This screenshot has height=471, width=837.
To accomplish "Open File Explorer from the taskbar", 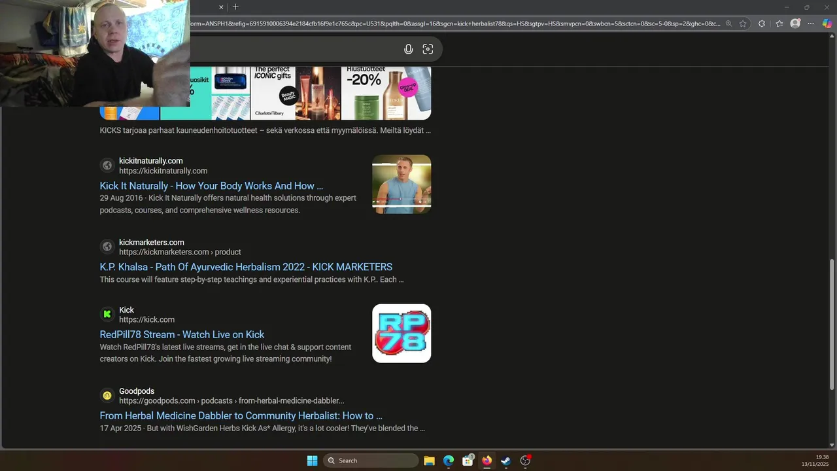I will click(x=430, y=461).
